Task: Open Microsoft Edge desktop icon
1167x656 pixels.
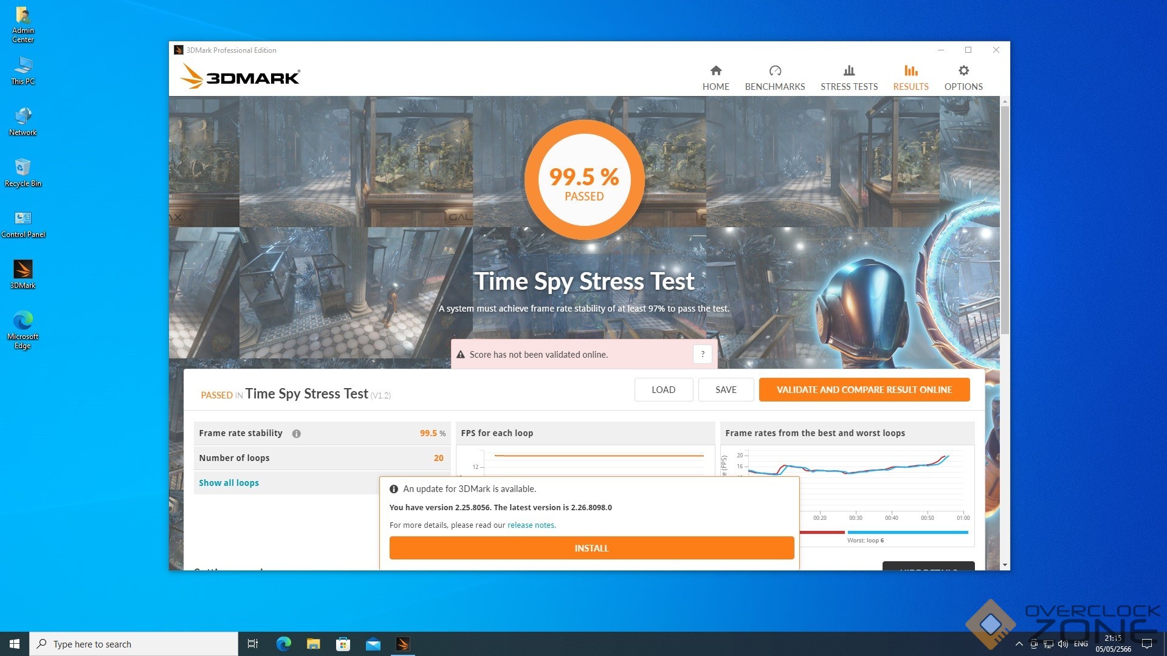Action: 23,321
